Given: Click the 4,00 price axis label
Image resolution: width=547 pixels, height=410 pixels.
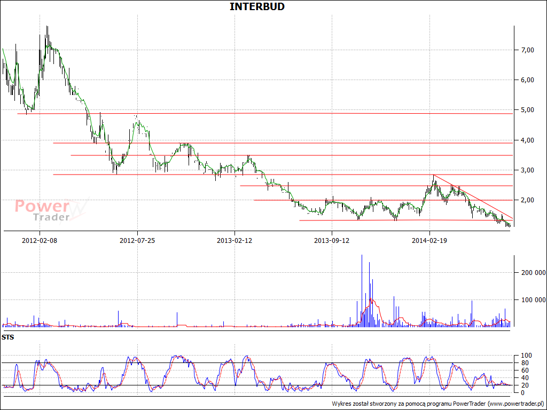Looking at the screenshot, I should [527, 140].
